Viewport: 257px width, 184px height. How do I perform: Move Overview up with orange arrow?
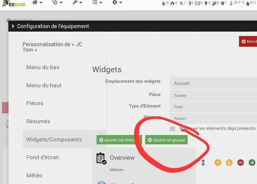pyautogui.click(x=218, y=162)
